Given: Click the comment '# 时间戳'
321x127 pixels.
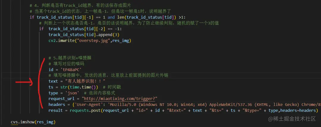Looking at the screenshot, I should pos(112,87).
